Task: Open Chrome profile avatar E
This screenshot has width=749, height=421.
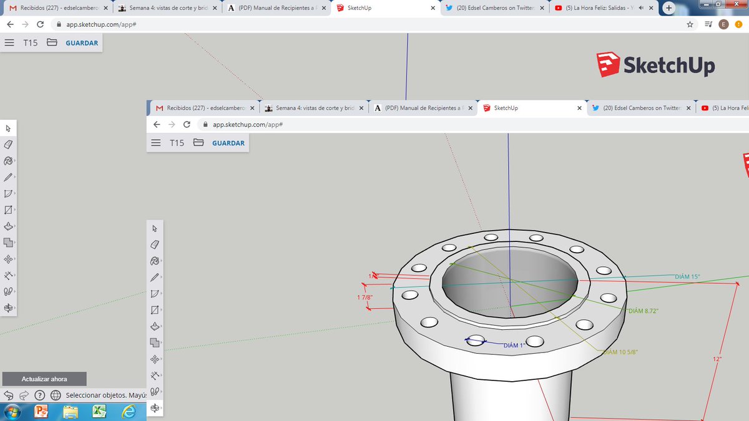Action: (723, 24)
